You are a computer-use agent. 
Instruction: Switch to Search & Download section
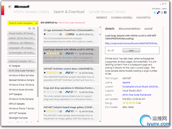69,12
